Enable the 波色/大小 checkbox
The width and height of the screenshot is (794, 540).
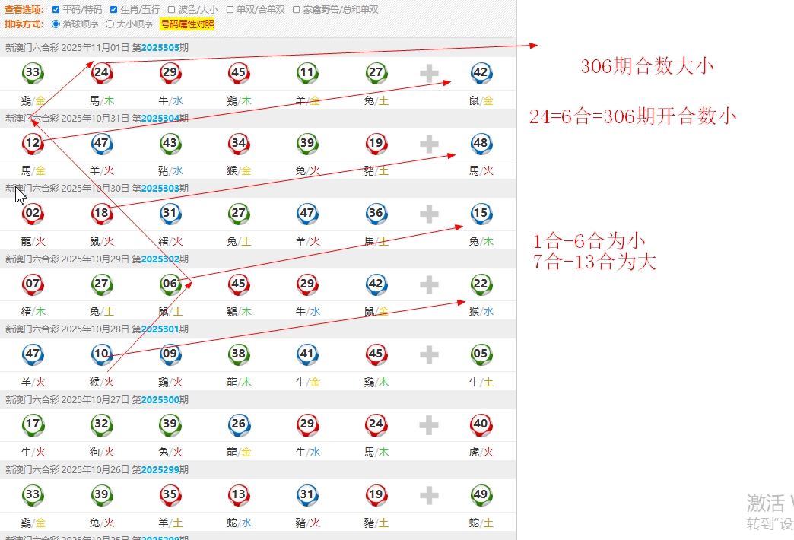tap(172, 10)
